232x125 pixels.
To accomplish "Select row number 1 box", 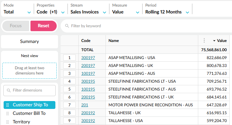I will tap(69, 58).
